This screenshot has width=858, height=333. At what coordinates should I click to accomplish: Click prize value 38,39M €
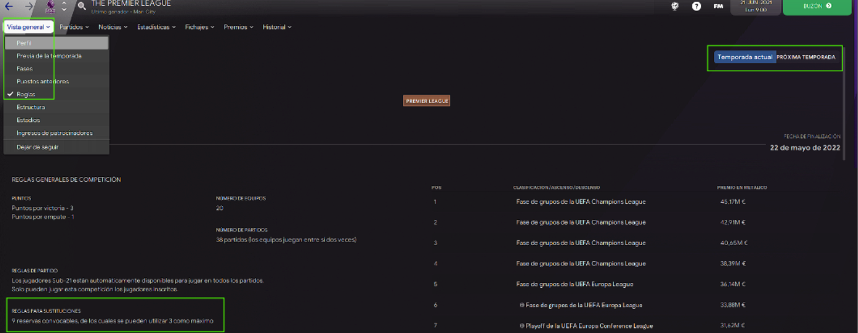click(733, 264)
